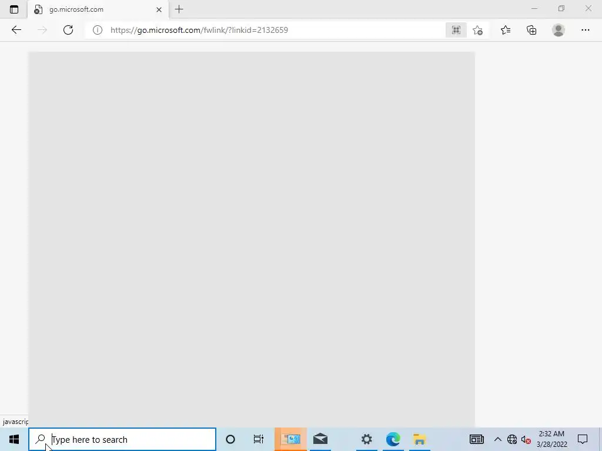Switch to Microsoft Edge on taskbar
This screenshot has width=602, height=451.
[x=393, y=439]
